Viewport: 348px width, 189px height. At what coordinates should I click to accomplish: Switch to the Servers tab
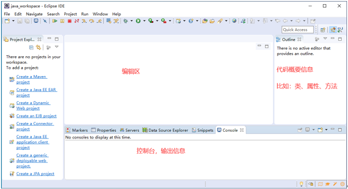point(129,130)
